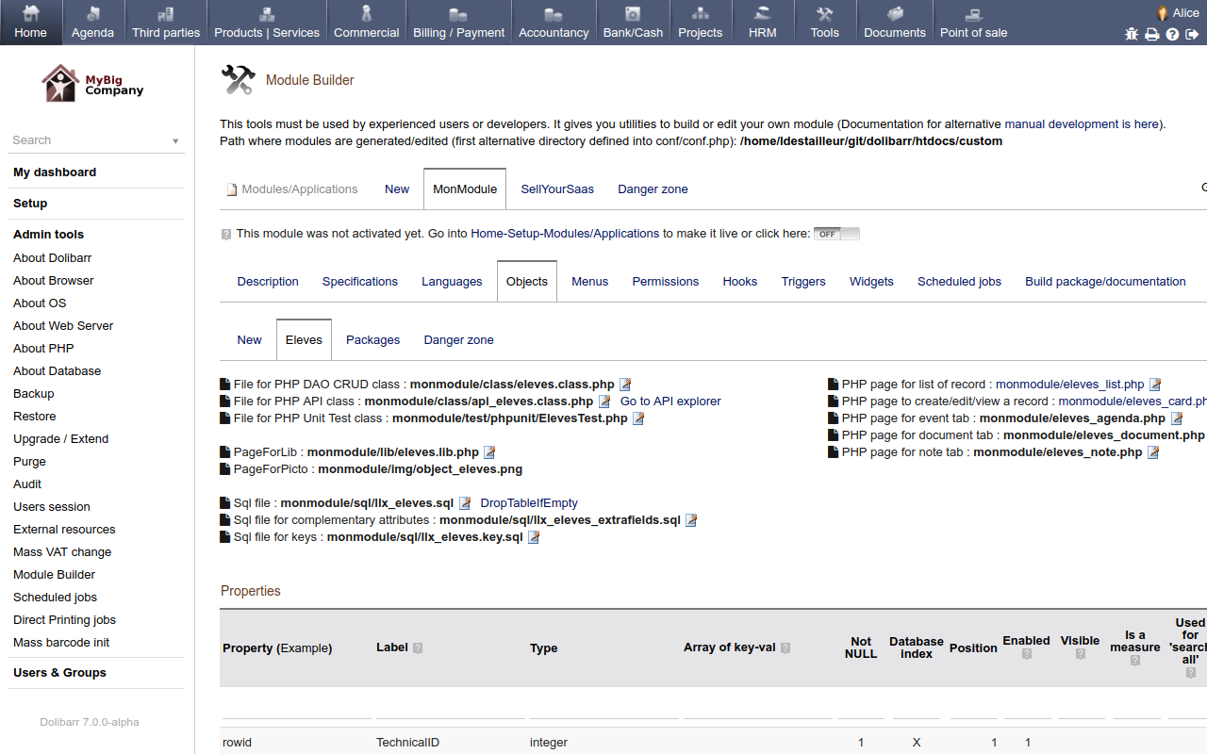Edit llx_eleves.key.sql file icon
The width and height of the screenshot is (1207, 754).
click(x=534, y=537)
